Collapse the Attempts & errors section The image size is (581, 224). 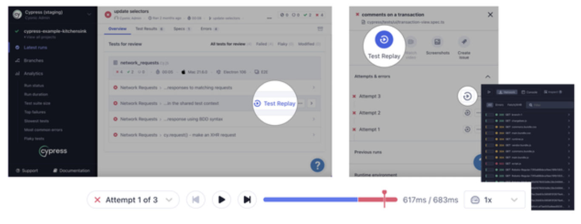pos(487,77)
